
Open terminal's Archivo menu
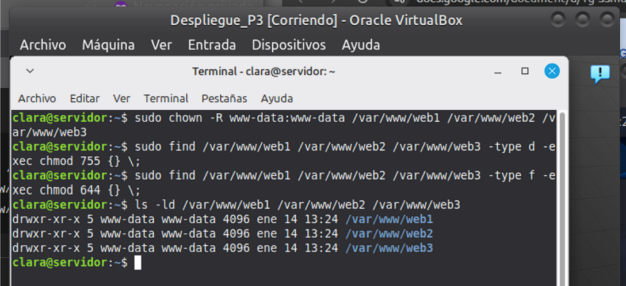click(37, 98)
